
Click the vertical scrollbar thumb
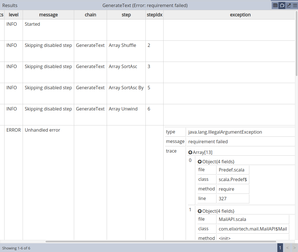point(296,42)
